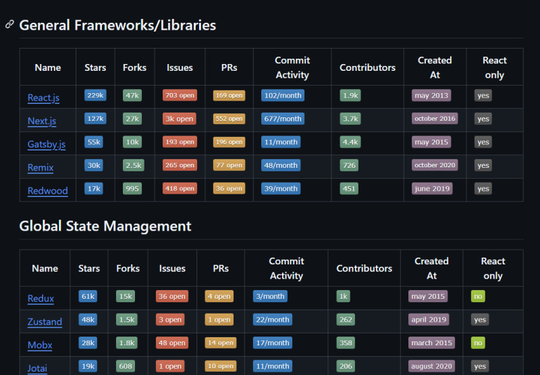The width and height of the screenshot is (540, 375).
Task: Visit the Redwood link
Action: 47,191
